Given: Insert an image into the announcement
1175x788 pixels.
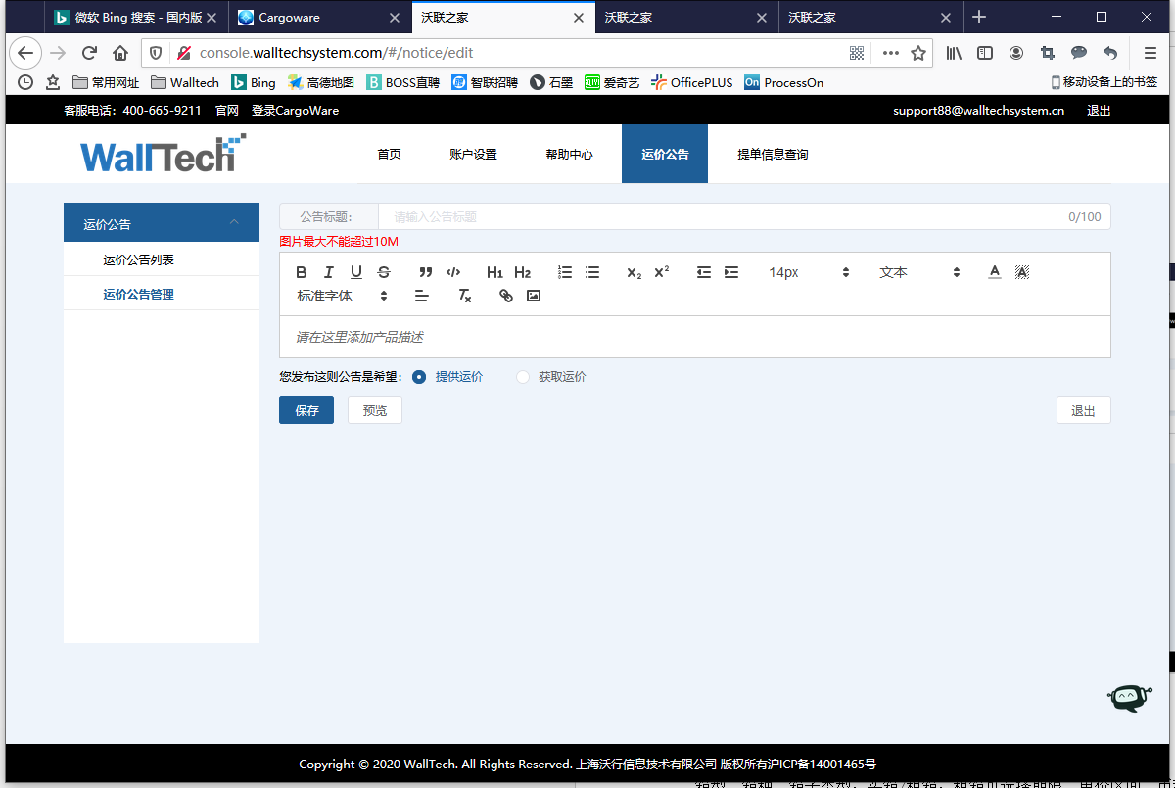Looking at the screenshot, I should coord(534,296).
